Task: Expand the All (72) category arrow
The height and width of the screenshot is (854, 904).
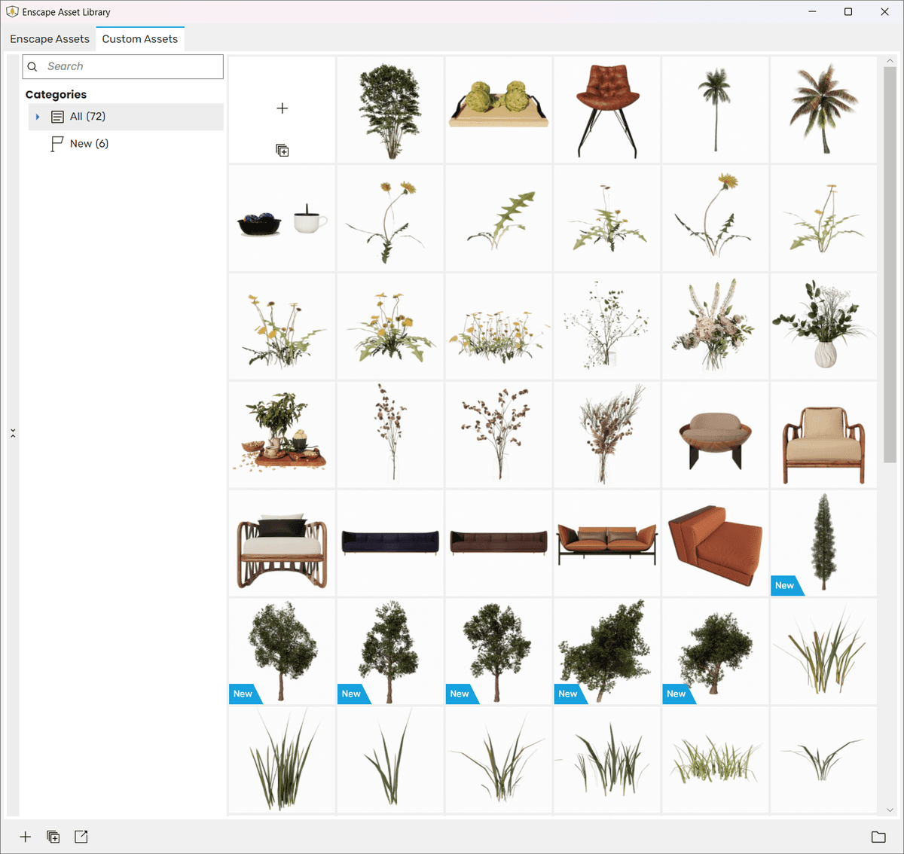Action: [x=38, y=117]
